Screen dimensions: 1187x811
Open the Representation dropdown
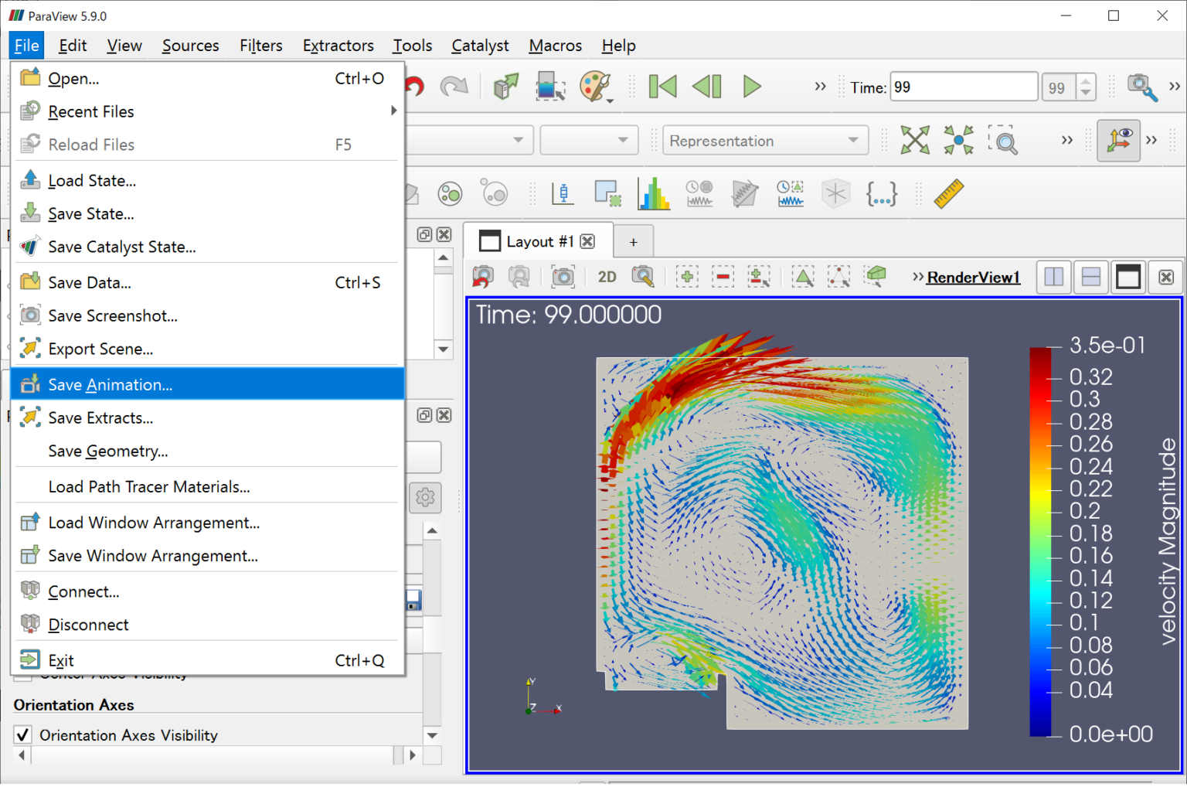764,141
